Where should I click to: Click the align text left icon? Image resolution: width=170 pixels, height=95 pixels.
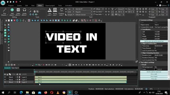(x=137, y=9)
